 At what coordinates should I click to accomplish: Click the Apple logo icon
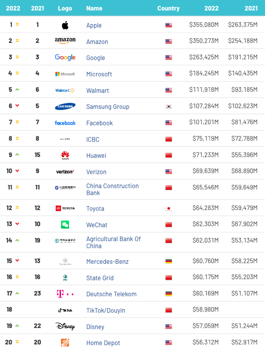click(x=65, y=25)
